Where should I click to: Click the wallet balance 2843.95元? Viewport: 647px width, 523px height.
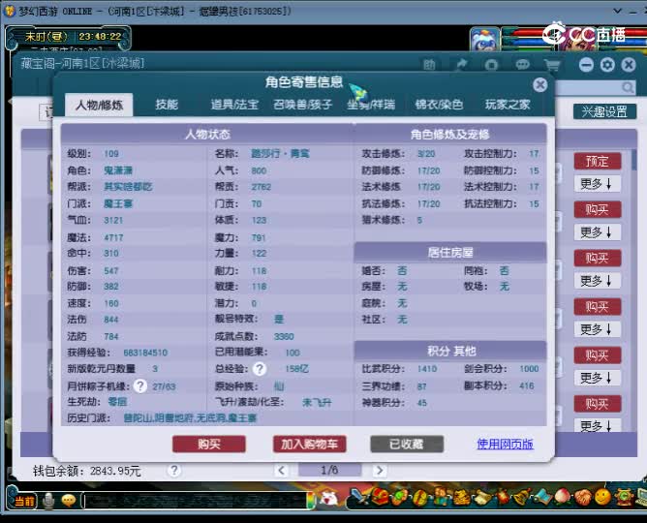coord(115,471)
